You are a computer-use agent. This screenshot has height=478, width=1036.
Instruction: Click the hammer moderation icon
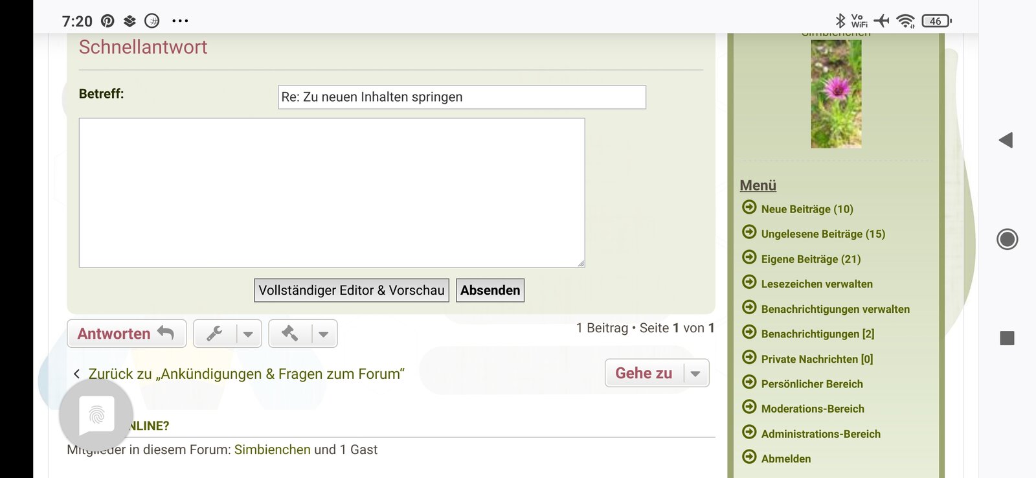[x=290, y=333]
